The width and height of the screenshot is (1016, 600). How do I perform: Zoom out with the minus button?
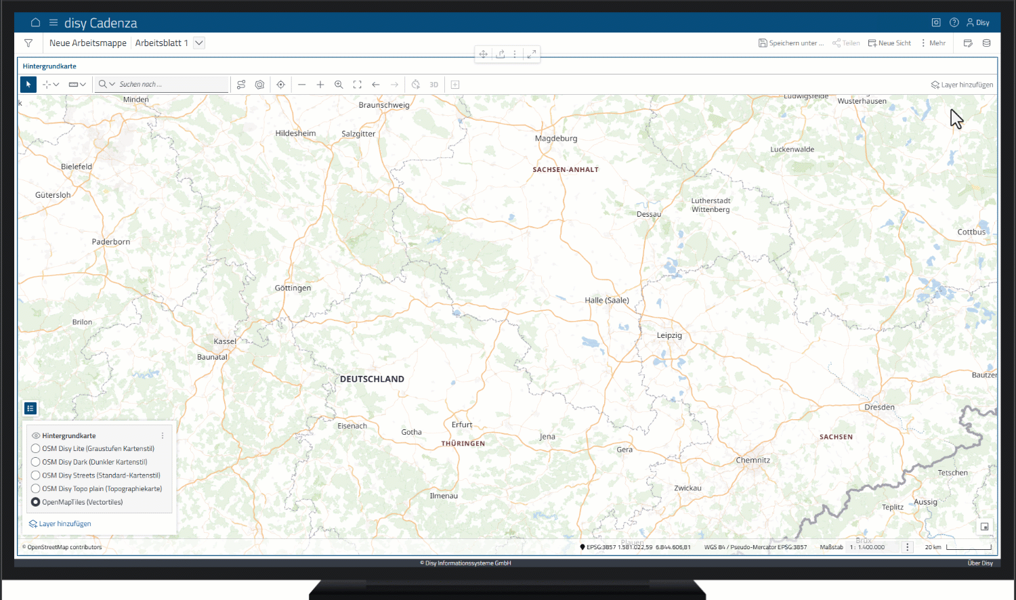point(302,85)
